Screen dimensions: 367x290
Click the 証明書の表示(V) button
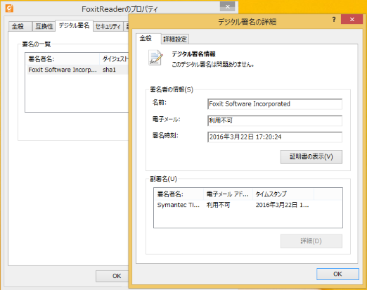point(311,157)
